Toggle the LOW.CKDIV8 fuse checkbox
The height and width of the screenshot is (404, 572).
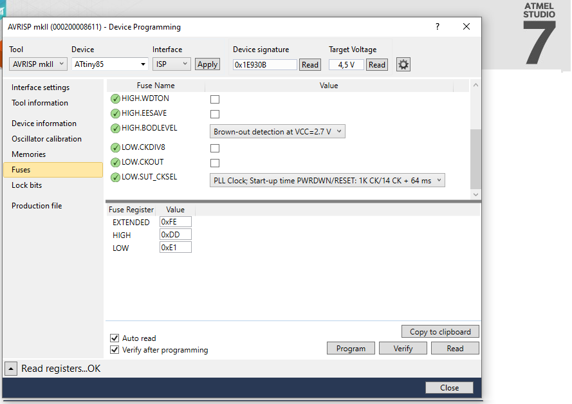pos(215,148)
